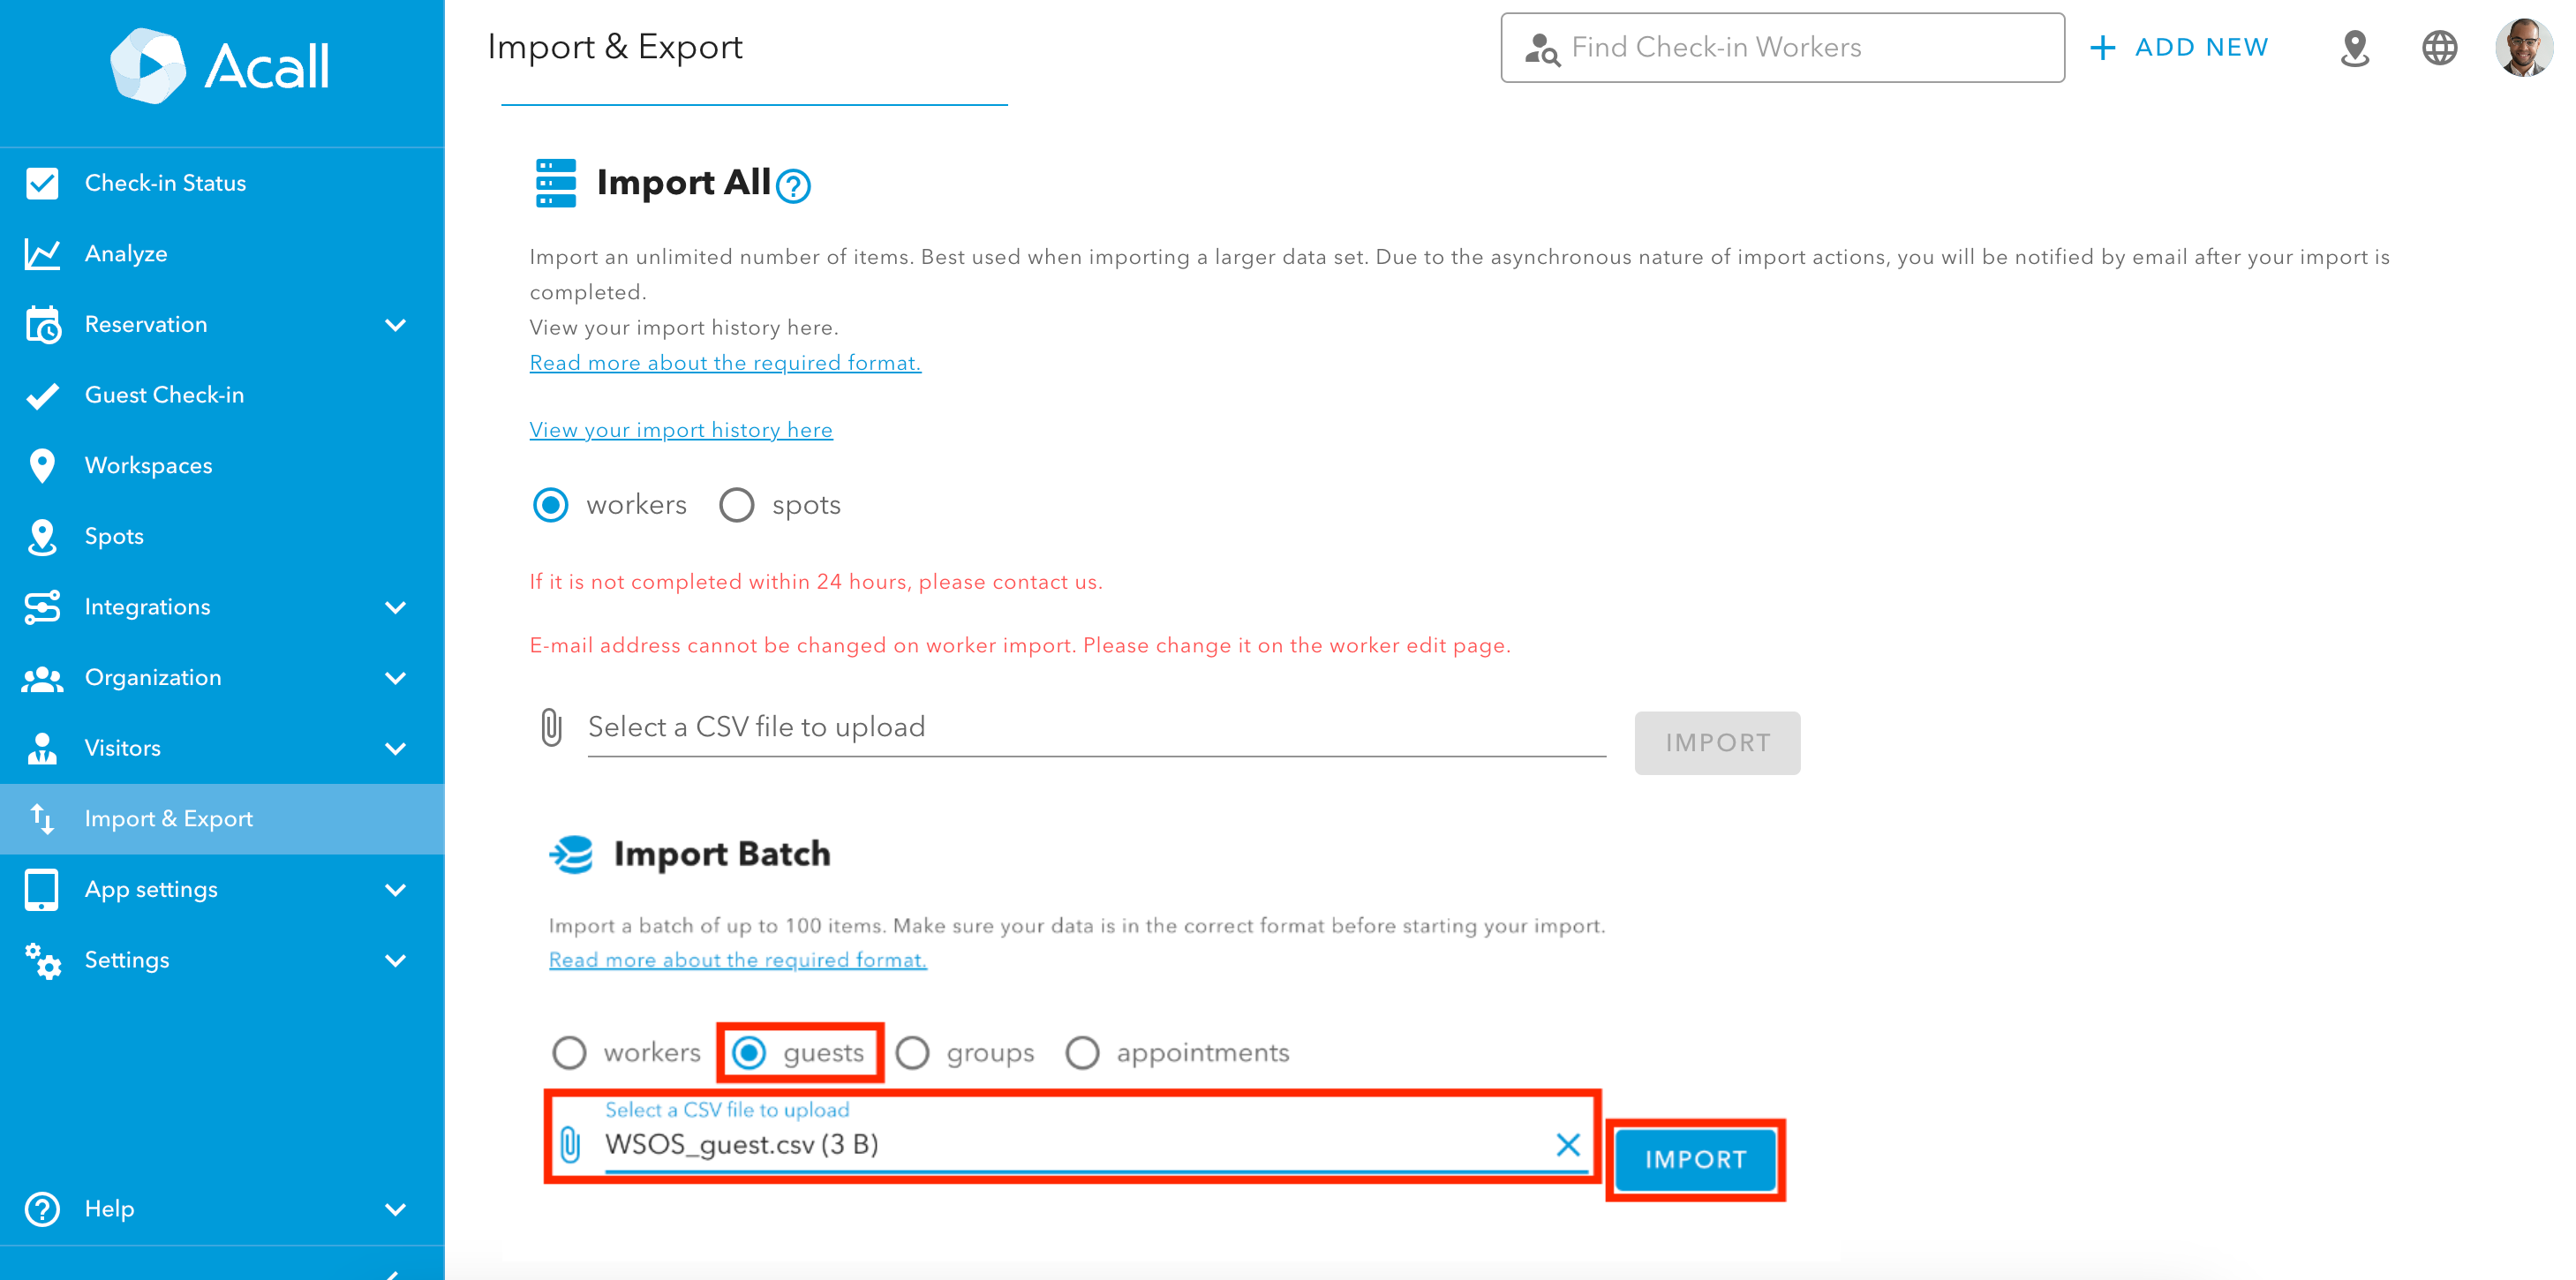Click the ADD NEW button

(2180, 48)
